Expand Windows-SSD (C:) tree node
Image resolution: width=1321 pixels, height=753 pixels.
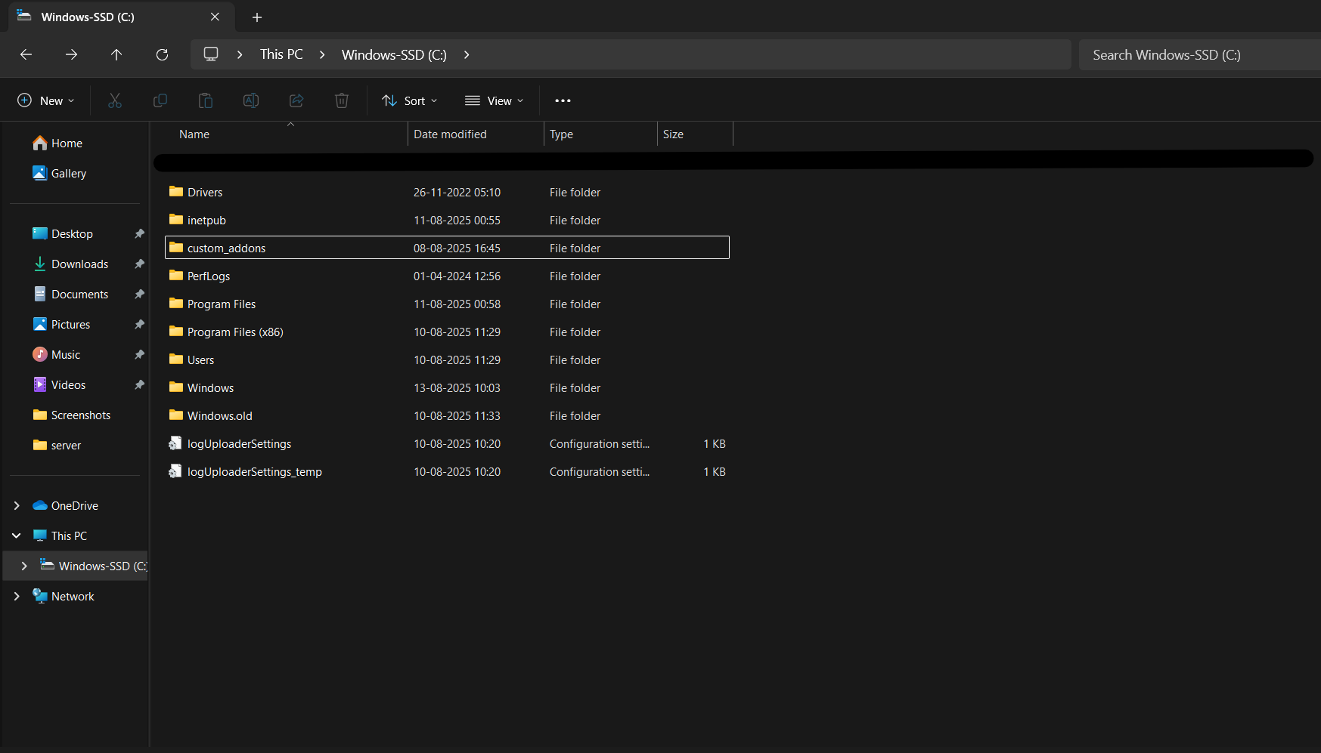(24, 566)
